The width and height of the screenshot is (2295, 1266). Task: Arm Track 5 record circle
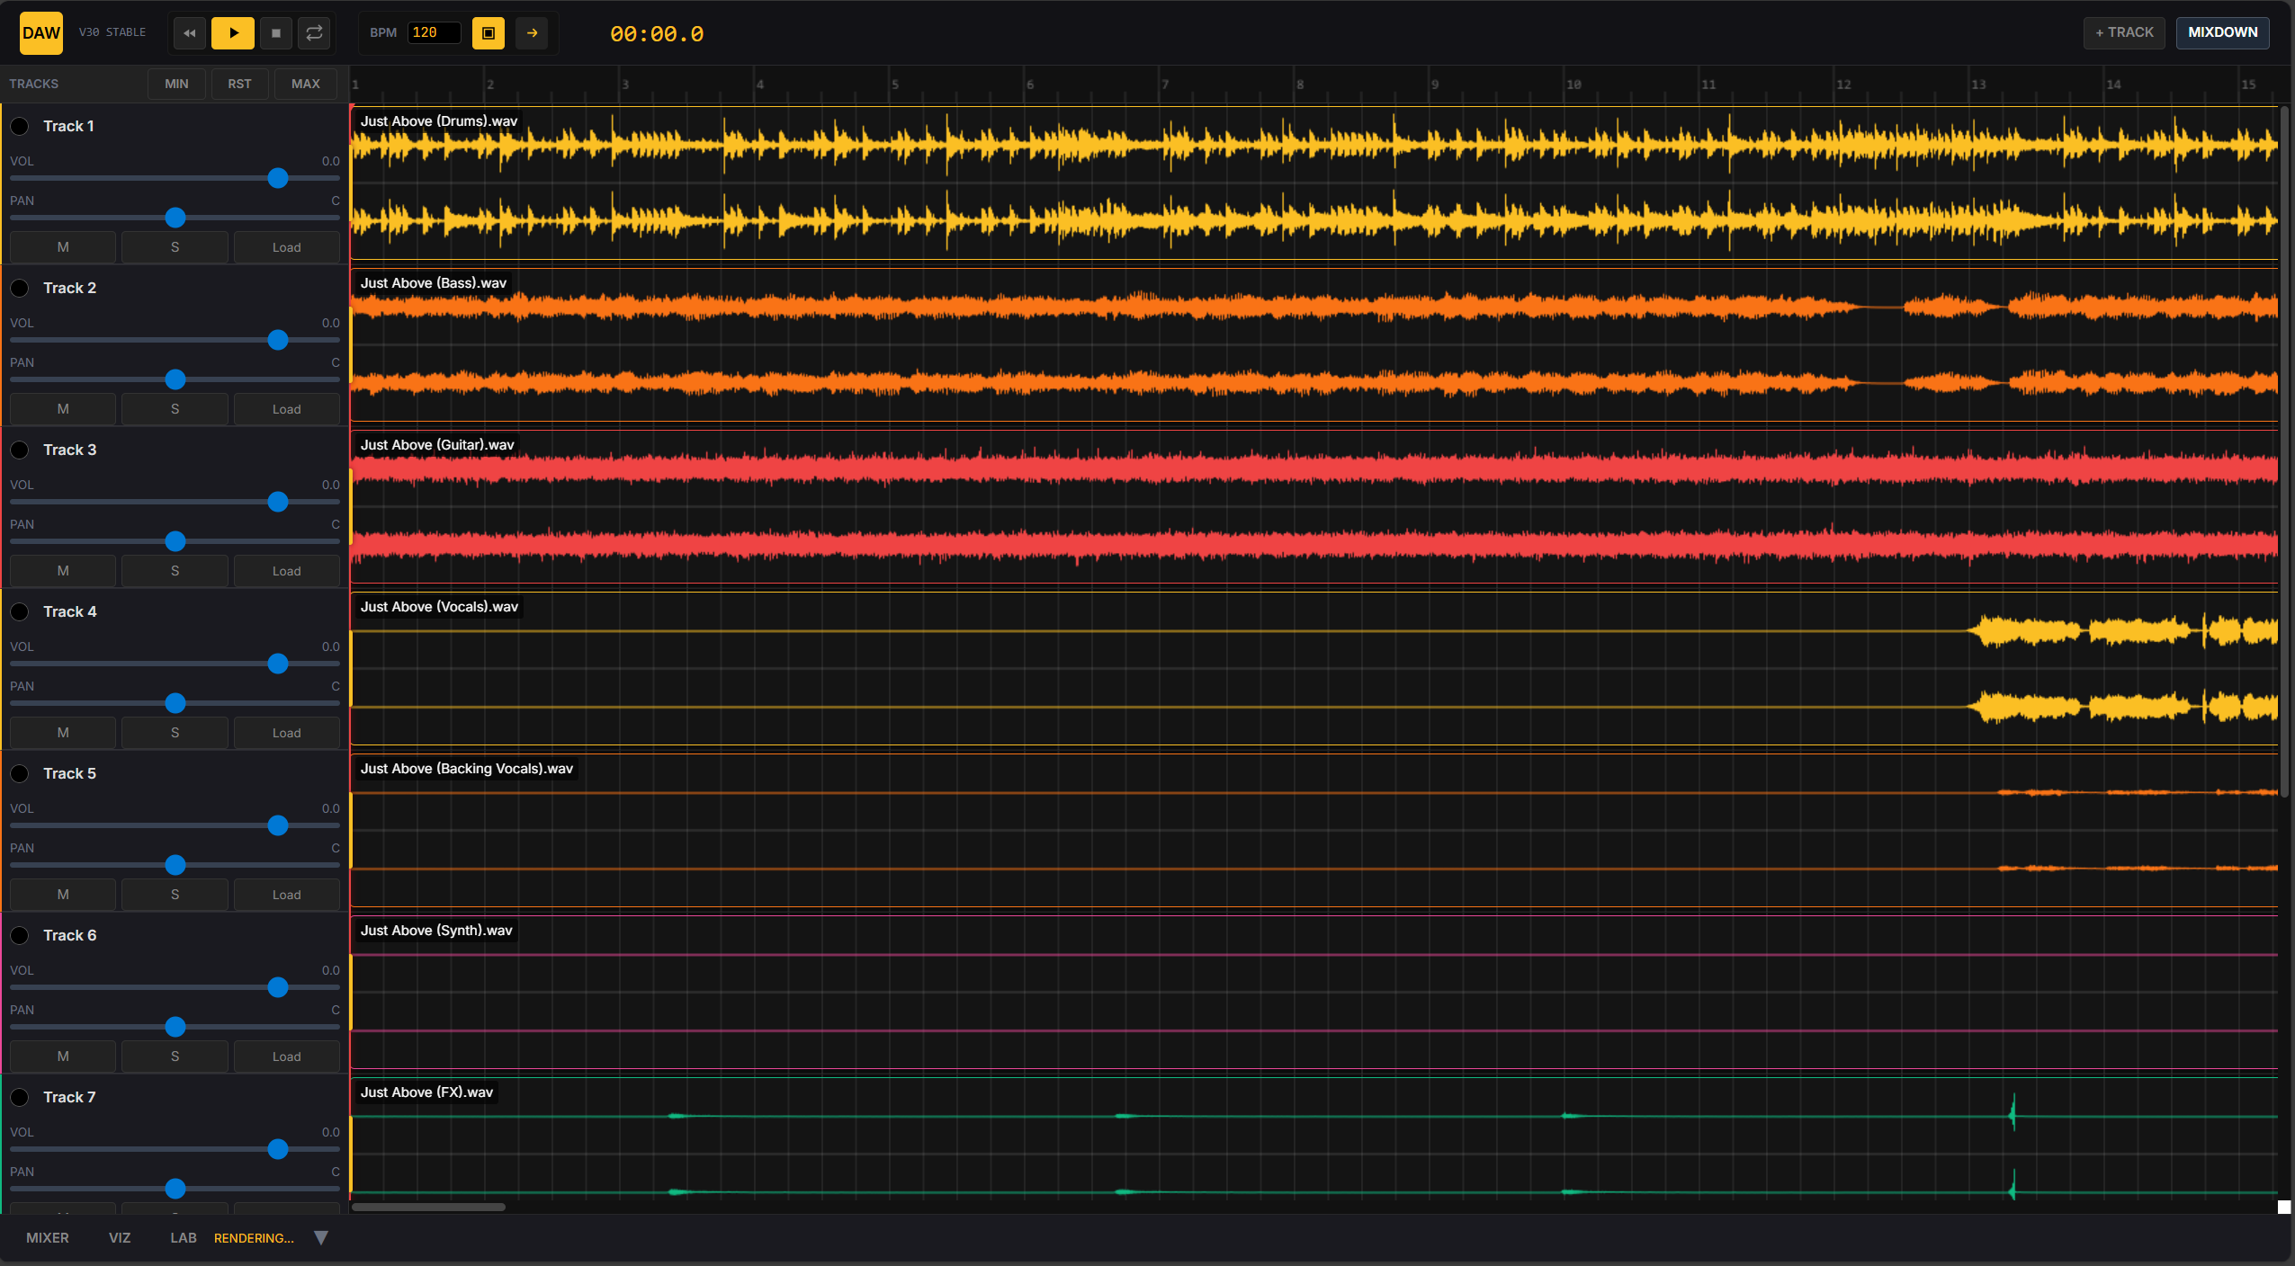click(x=20, y=773)
